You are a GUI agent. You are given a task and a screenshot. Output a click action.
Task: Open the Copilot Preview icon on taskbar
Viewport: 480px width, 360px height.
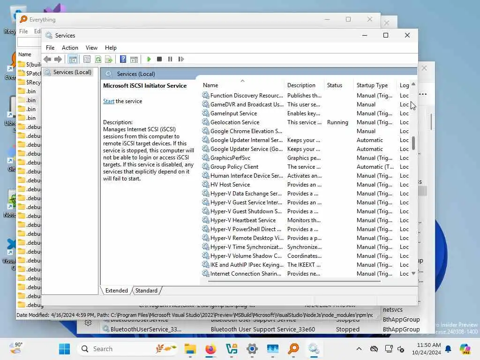pyautogui.click(x=465, y=349)
